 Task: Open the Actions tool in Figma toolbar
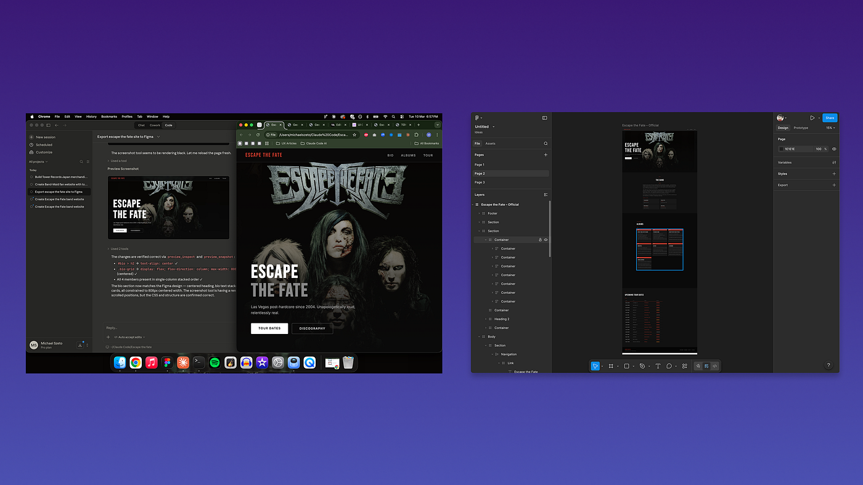[684, 366]
